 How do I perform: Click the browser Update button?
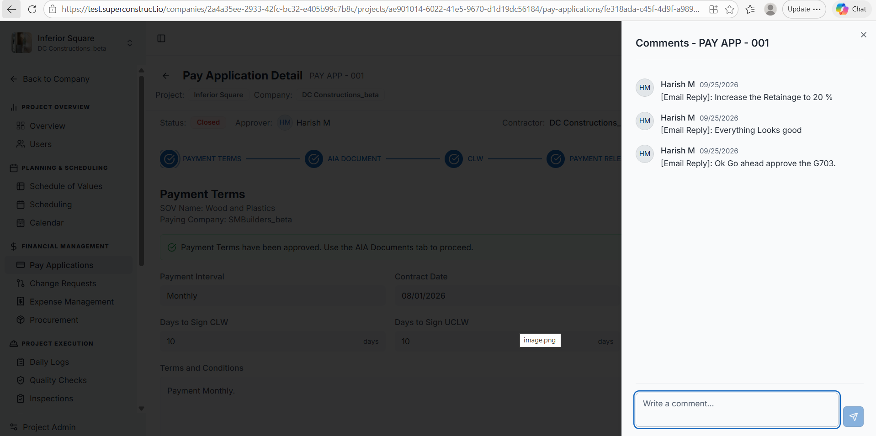tap(804, 9)
